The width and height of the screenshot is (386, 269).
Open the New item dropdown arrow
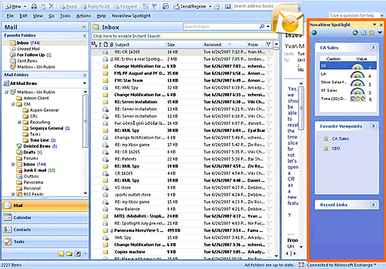point(25,7)
